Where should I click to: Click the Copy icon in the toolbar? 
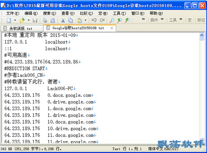tap(70, 20)
